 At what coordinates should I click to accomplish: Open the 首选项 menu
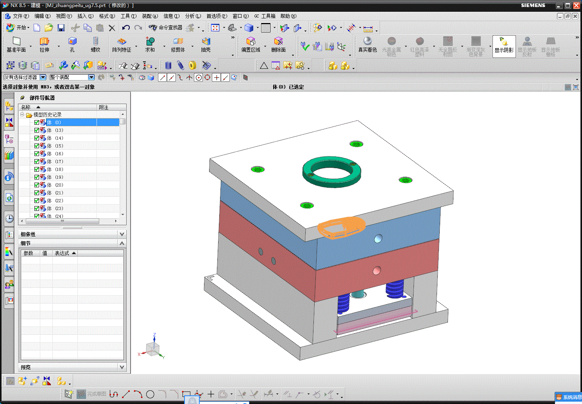(x=217, y=16)
